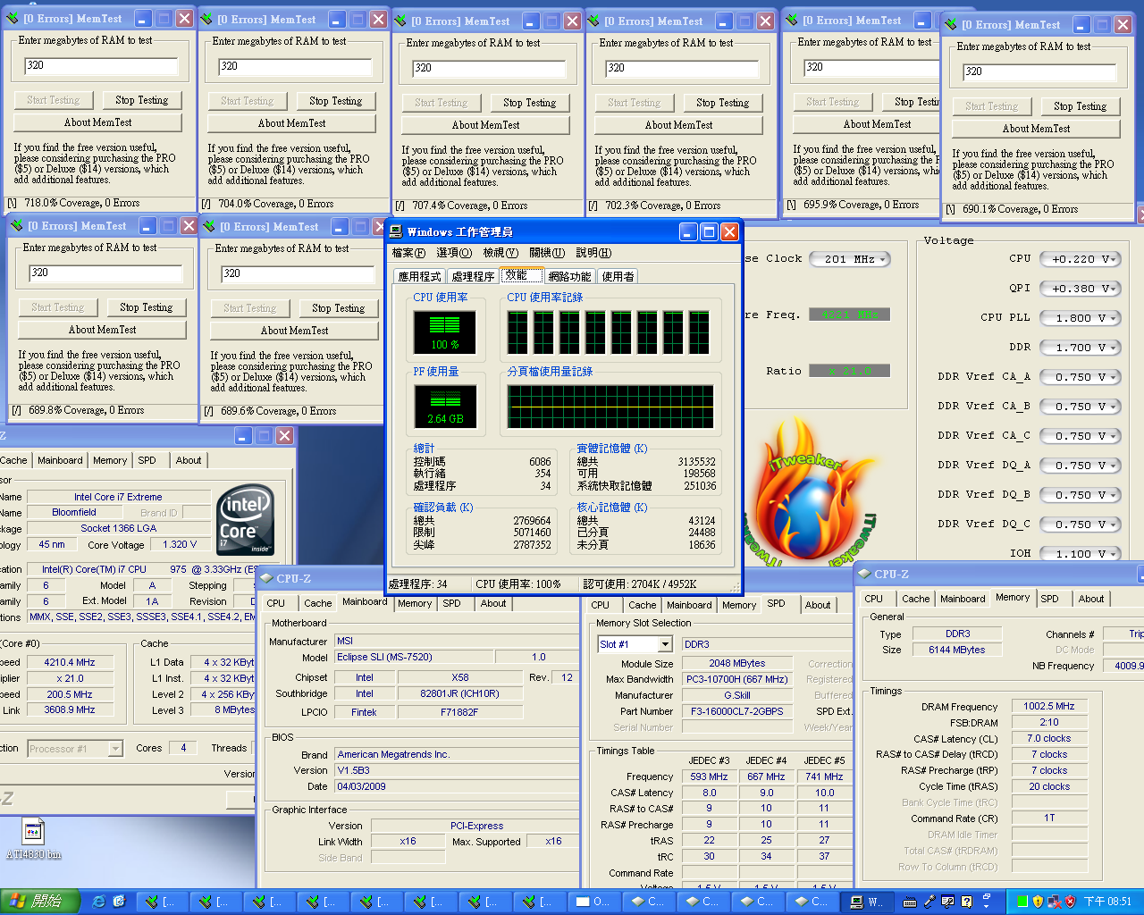
Task: Click the keyboard icon in the language bar
Action: 910,902
